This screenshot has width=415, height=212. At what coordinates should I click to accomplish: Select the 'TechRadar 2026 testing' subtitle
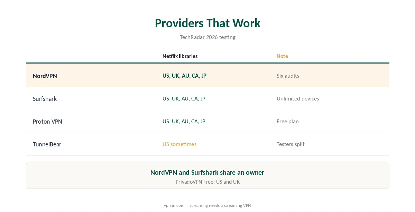[x=207, y=37]
